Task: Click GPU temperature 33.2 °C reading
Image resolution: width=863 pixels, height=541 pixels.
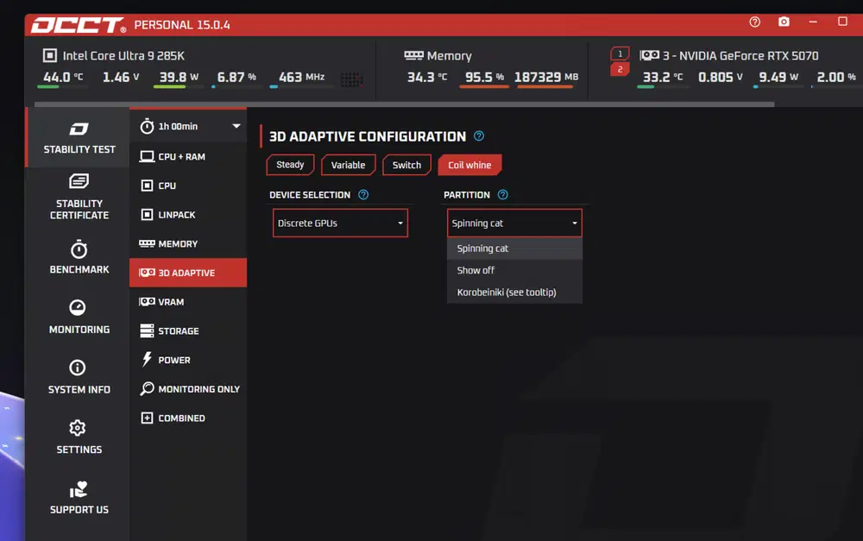Action: (x=663, y=77)
